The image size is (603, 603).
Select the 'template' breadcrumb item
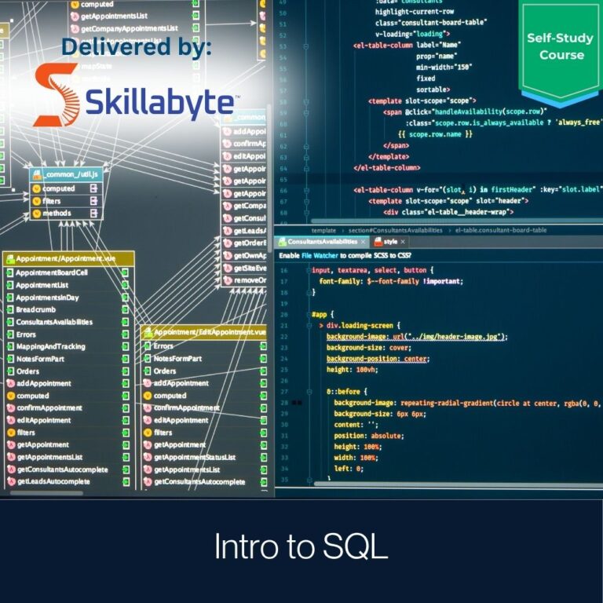323,230
